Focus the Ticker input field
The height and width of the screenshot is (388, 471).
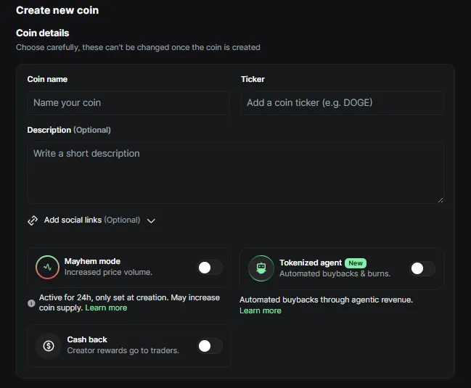[342, 103]
